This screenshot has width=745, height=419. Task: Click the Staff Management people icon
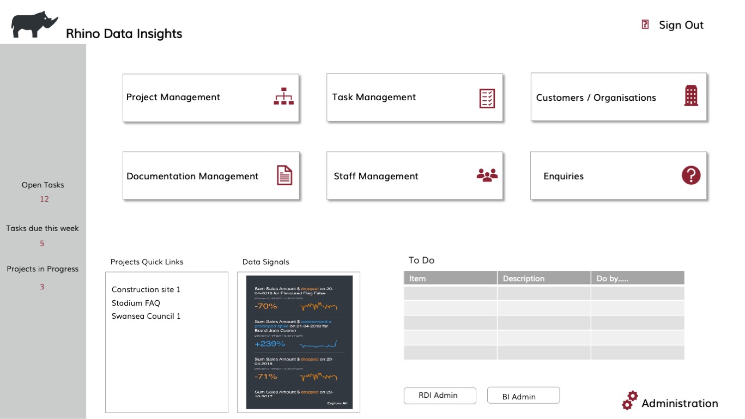click(487, 175)
